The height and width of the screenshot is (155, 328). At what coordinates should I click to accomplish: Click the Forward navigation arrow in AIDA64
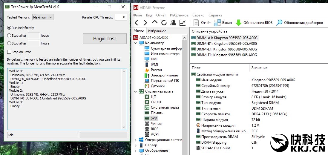145,23
